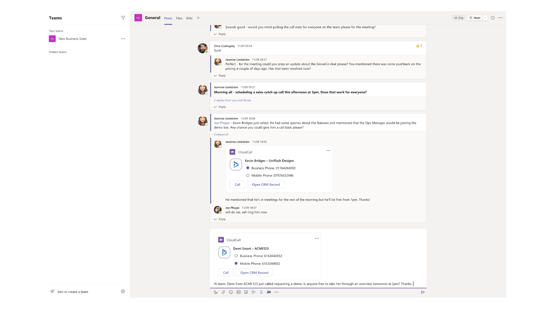
Task: Click the Org button in header
Action: pyautogui.click(x=459, y=18)
